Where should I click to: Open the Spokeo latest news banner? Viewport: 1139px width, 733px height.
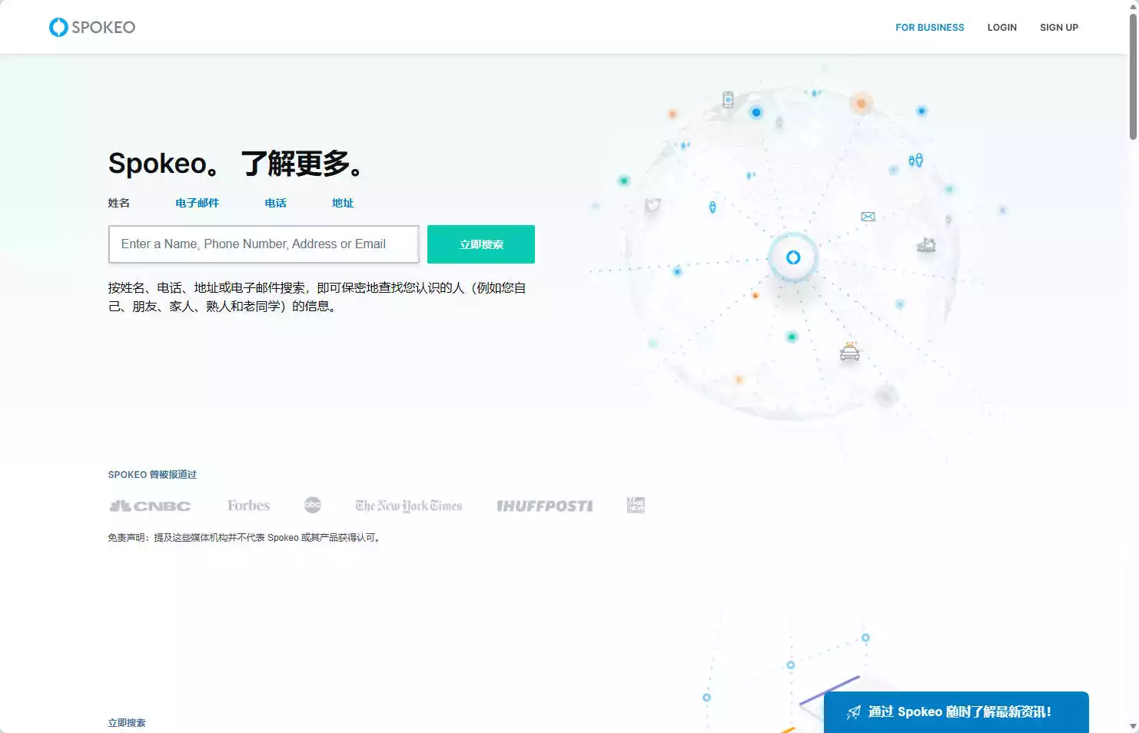(x=956, y=712)
